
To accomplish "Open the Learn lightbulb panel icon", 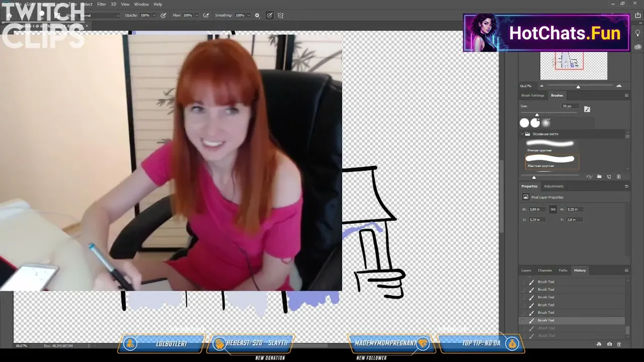I will pos(637,33).
